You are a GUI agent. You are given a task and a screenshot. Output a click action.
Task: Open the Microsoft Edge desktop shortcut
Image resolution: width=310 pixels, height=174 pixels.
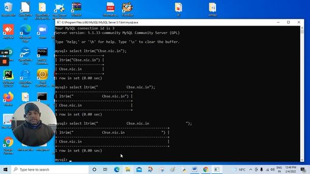click(25, 33)
